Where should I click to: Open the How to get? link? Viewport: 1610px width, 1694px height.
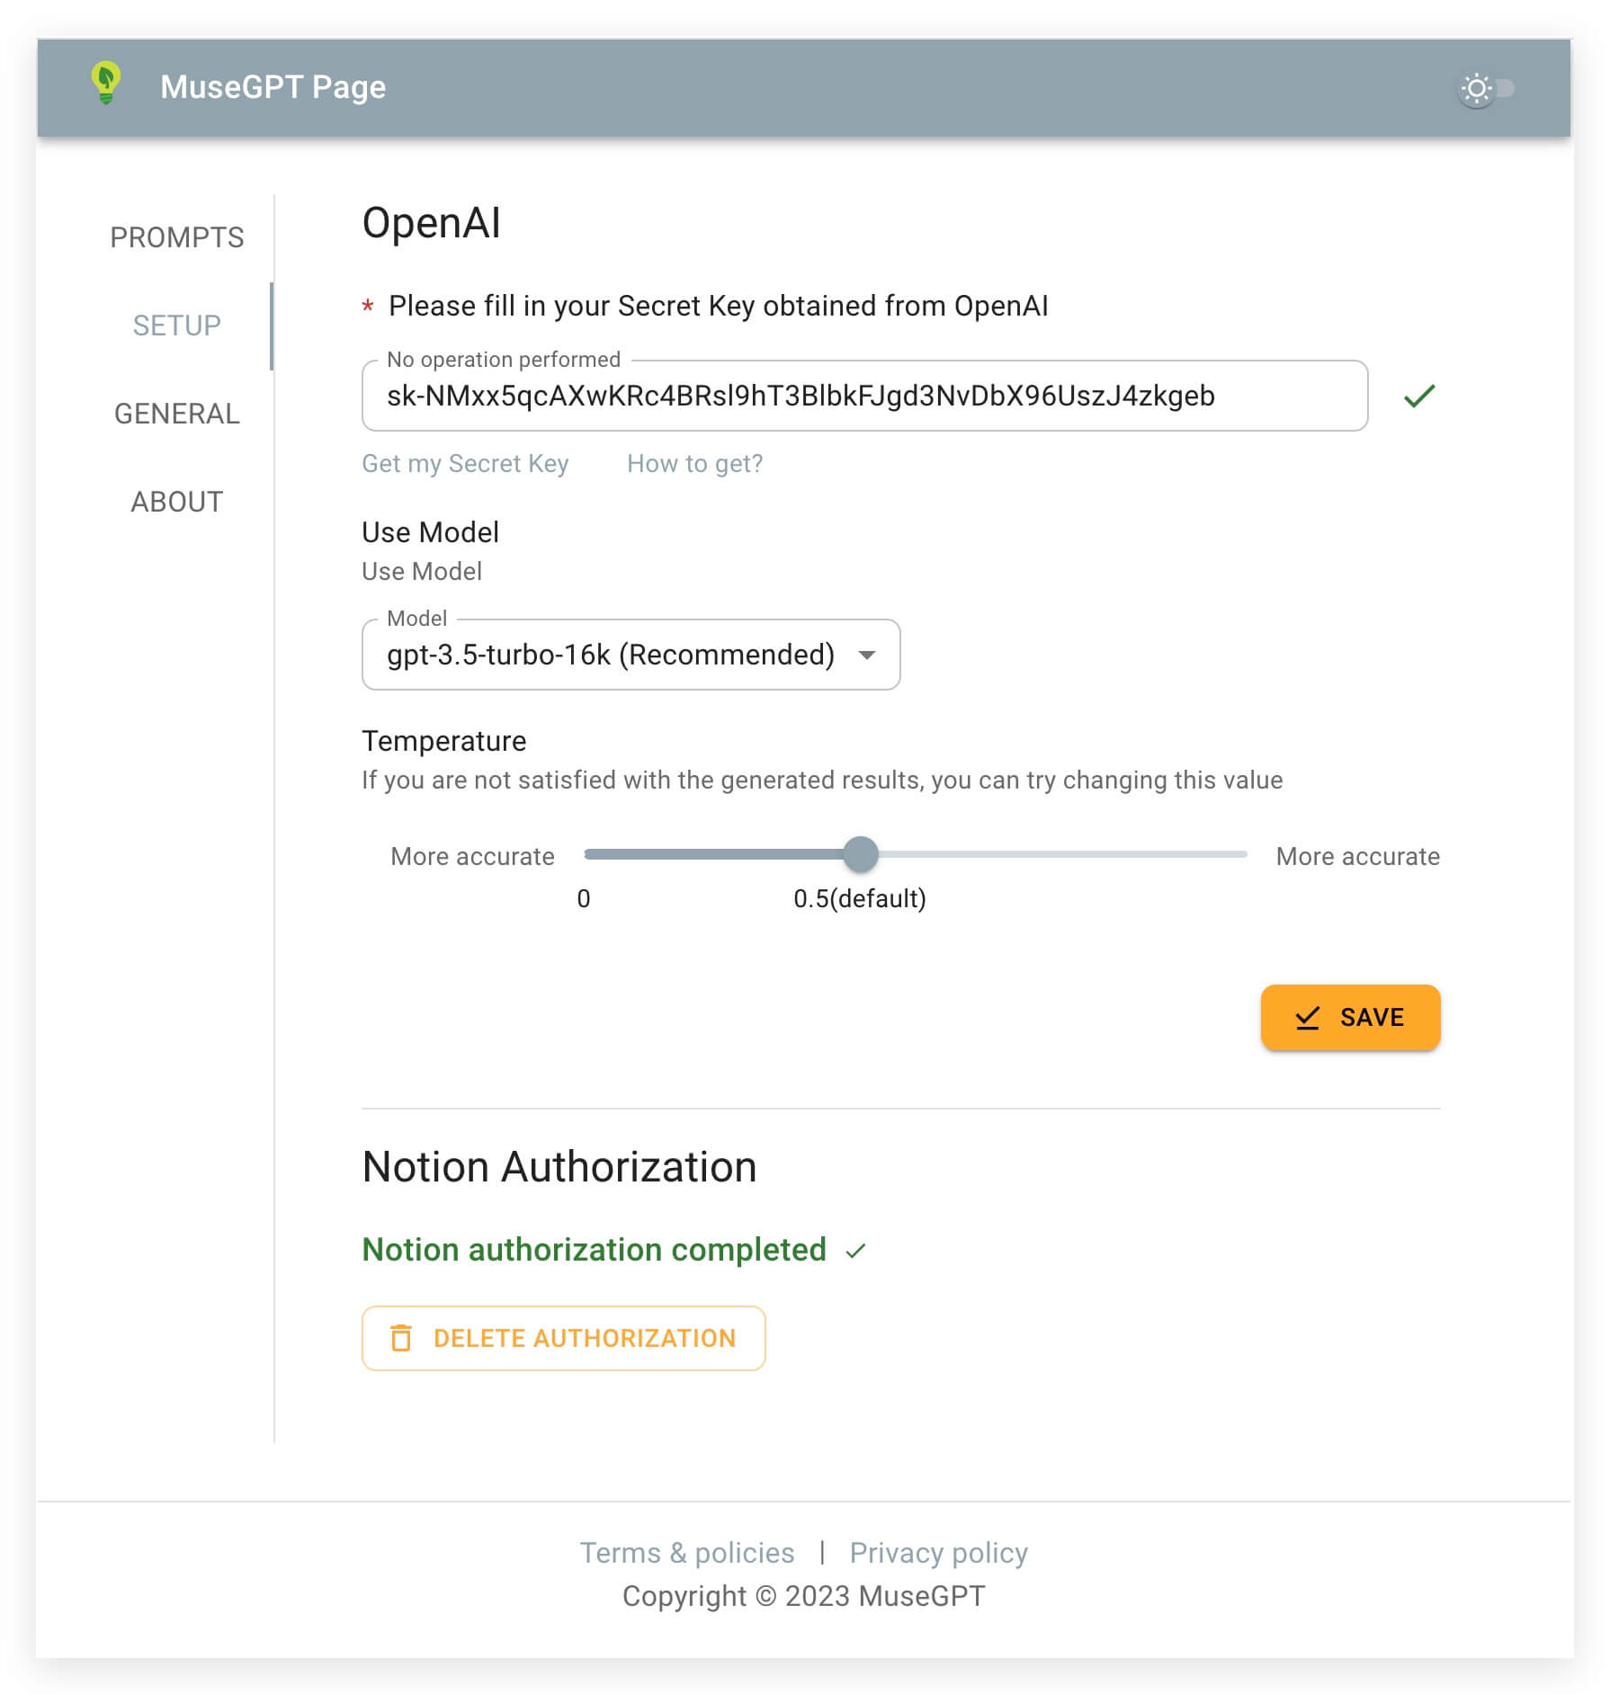coord(694,464)
